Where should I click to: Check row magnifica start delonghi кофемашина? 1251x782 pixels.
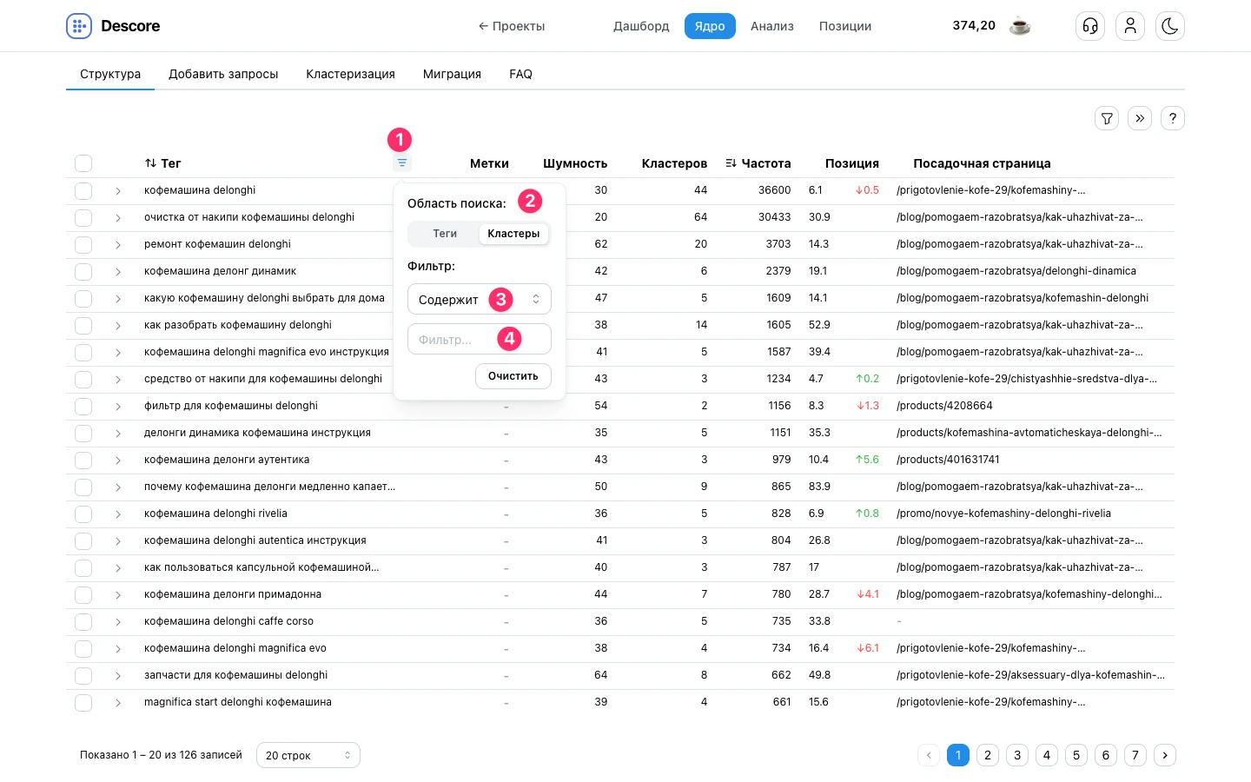pyautogui.click(x=83, y=702)
